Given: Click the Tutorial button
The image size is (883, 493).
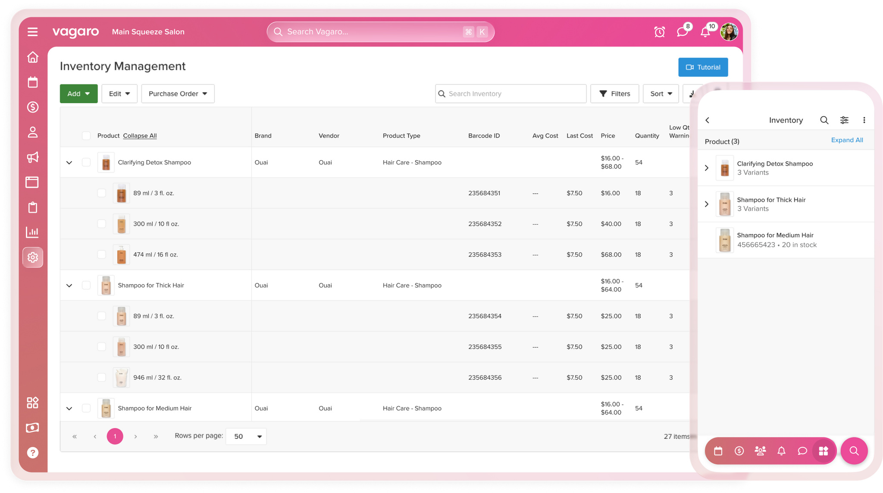Looking at the screenshot, I should (x=703, y=67).
